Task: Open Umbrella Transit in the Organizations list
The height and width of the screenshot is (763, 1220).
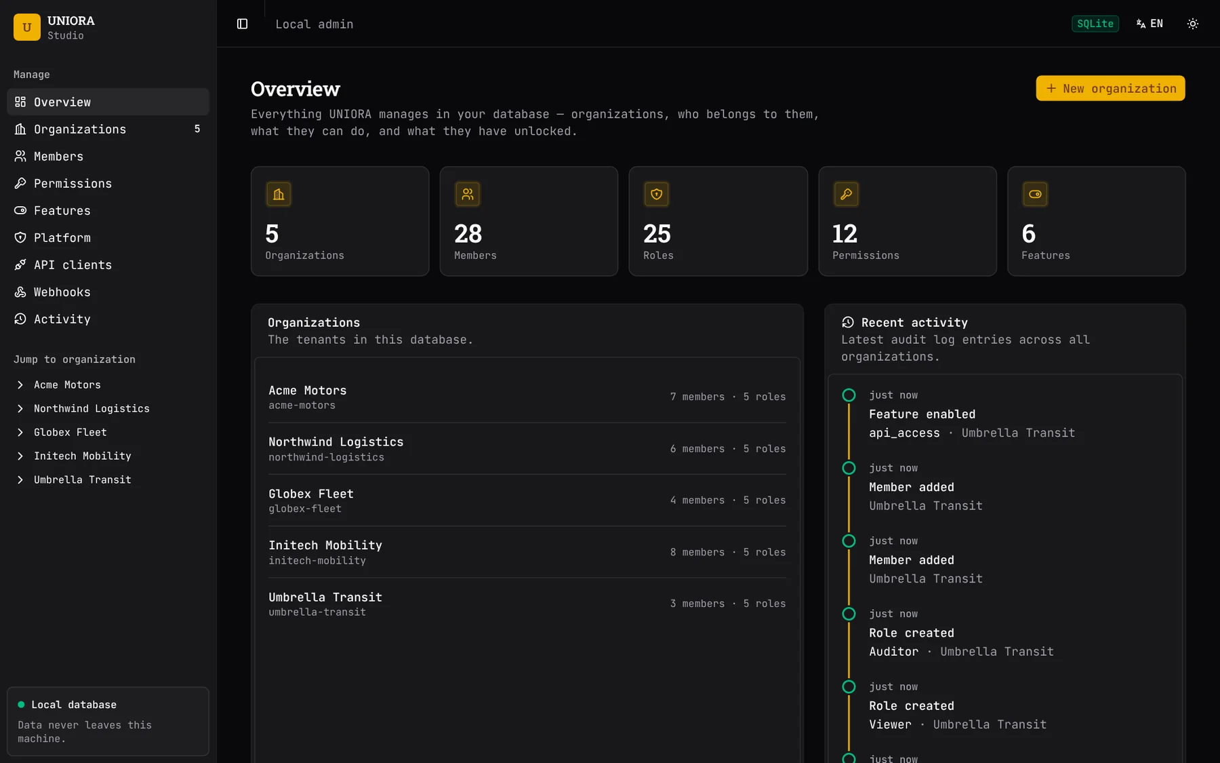Action: tap(527, 604)
